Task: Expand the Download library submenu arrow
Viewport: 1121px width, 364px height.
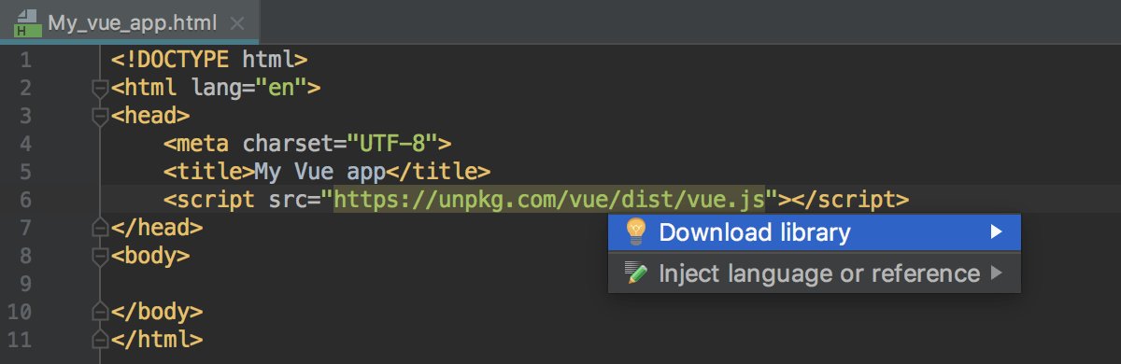Action: pyautogui.click(x=997, y=231)
